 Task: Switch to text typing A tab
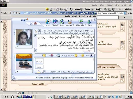39,72
